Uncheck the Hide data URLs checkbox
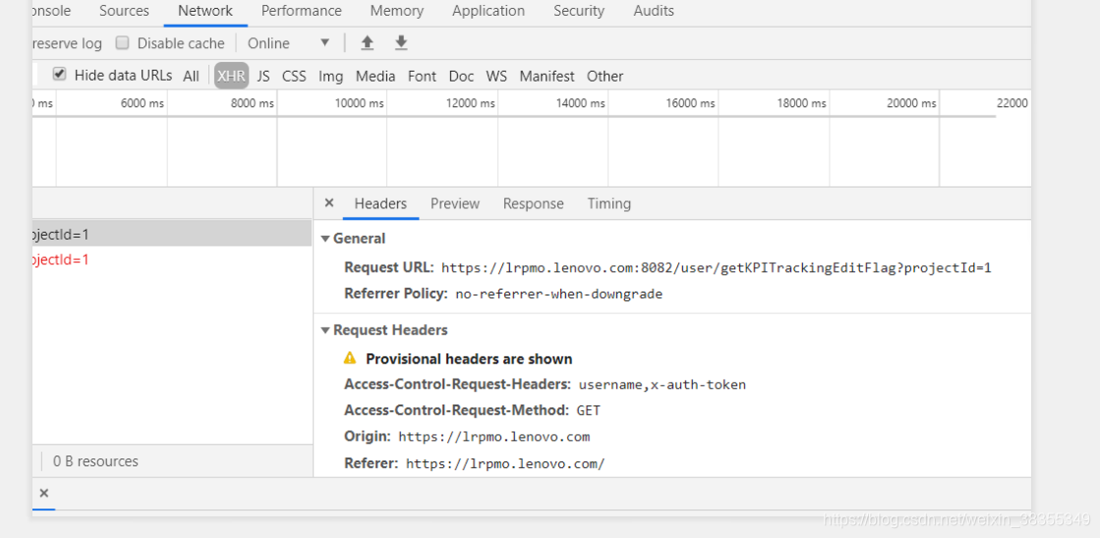This screenshot has height=538, width=1100. pyautogui.click(x=60, y=74)
